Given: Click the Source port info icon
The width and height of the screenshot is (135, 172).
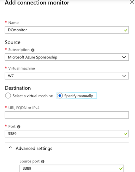Looking at the screenshot, I should (43, 162).
